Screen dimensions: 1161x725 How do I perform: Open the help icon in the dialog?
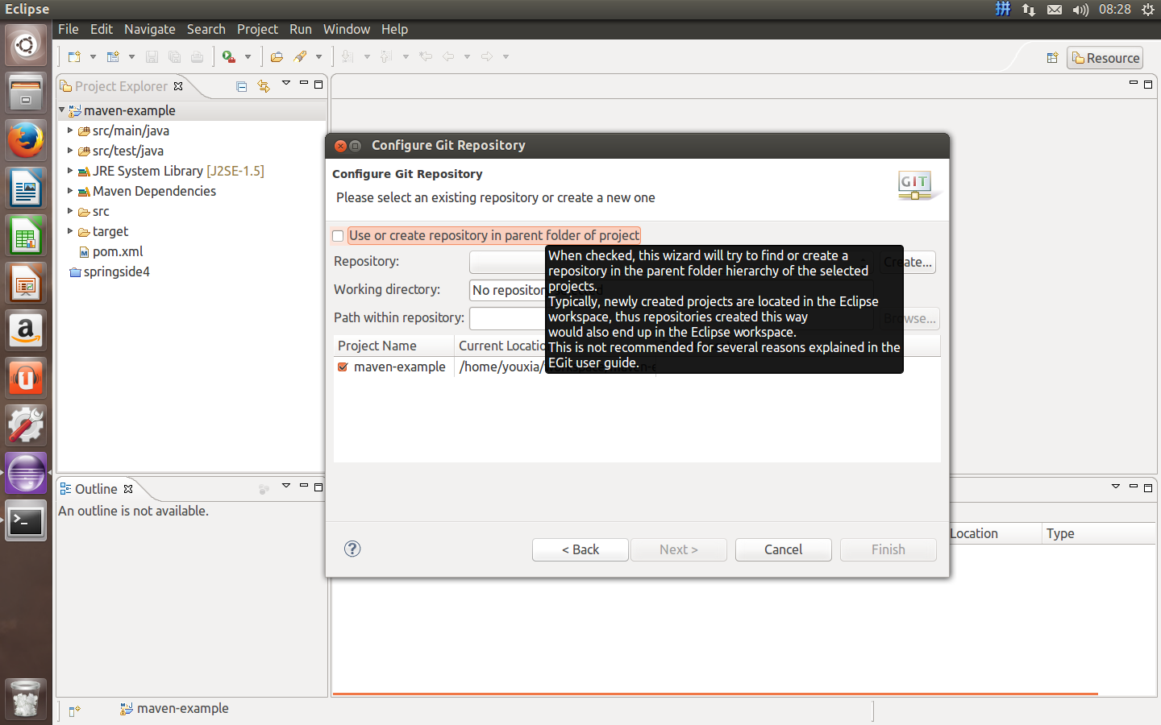coord(352,549)
